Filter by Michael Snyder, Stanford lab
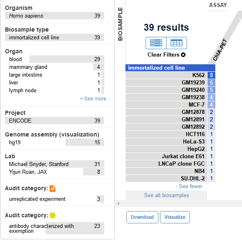242x241 pixels. [x=55, y=164]
